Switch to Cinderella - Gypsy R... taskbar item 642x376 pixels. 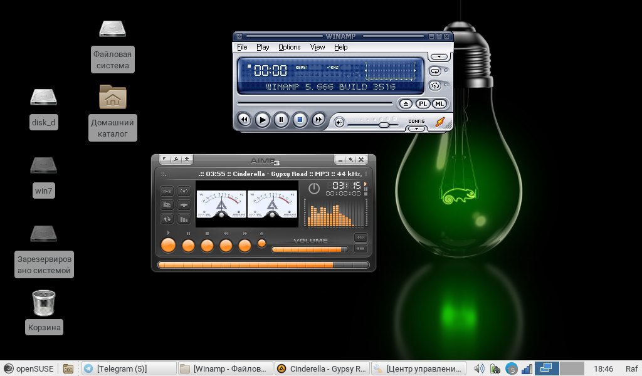point(322,368)
